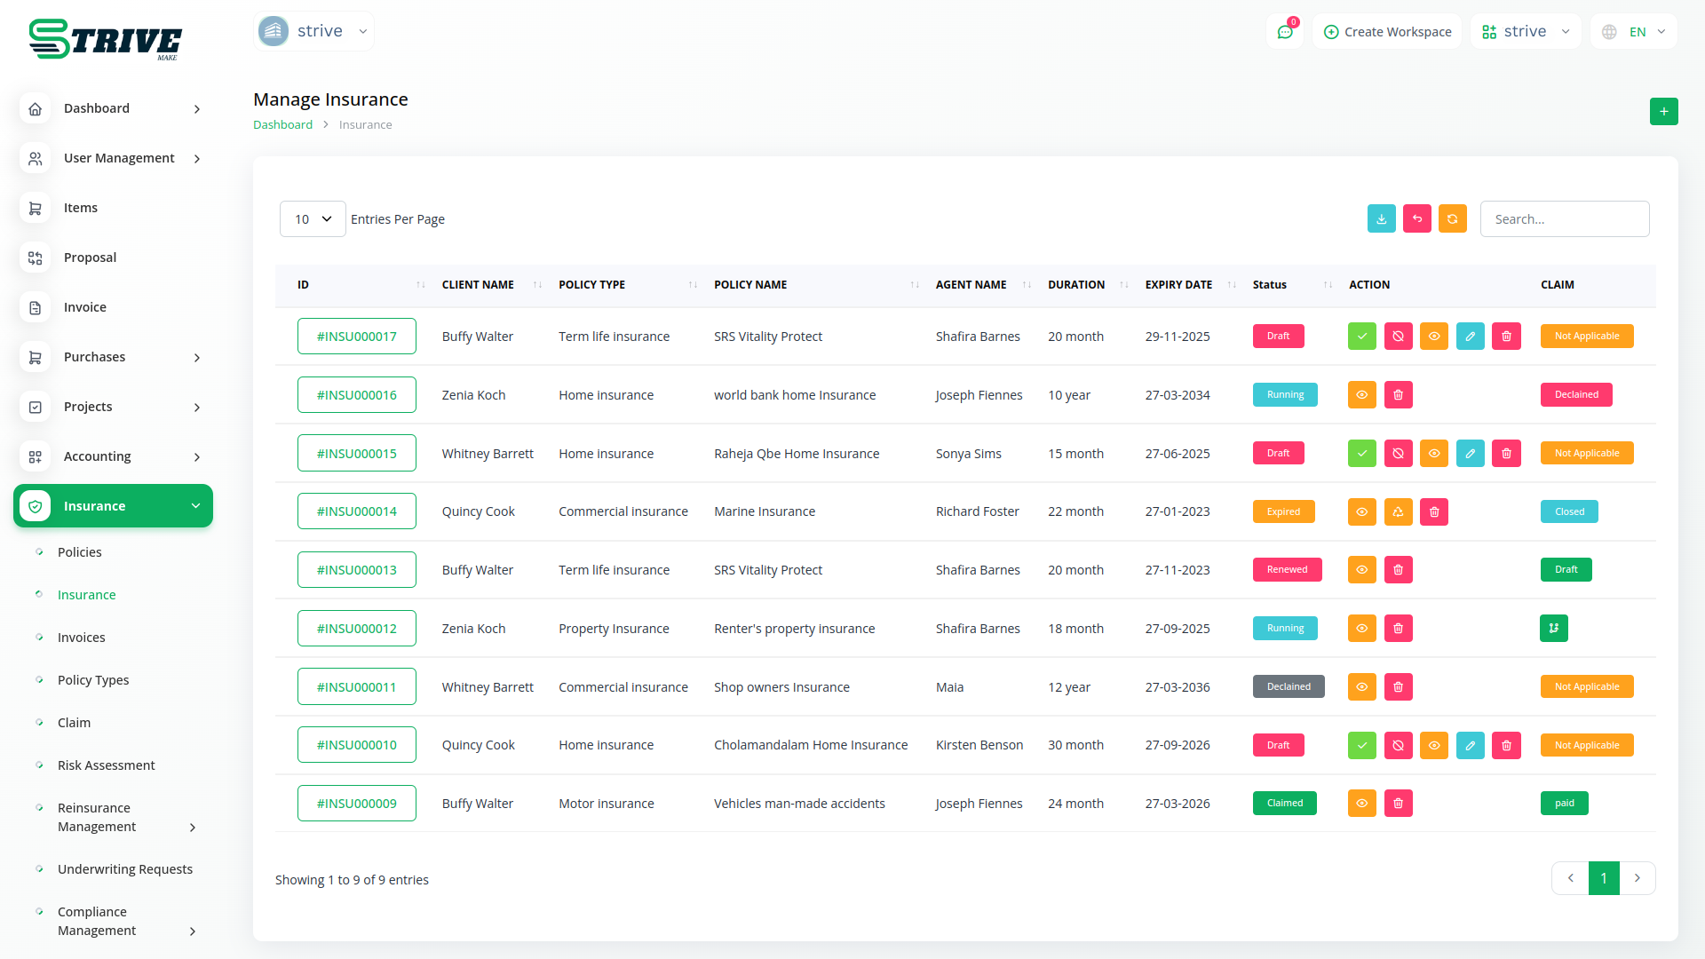This screenshot has width=1705, height=959.
Task: Click the blue download export icon
Action: pos(1381,218)
